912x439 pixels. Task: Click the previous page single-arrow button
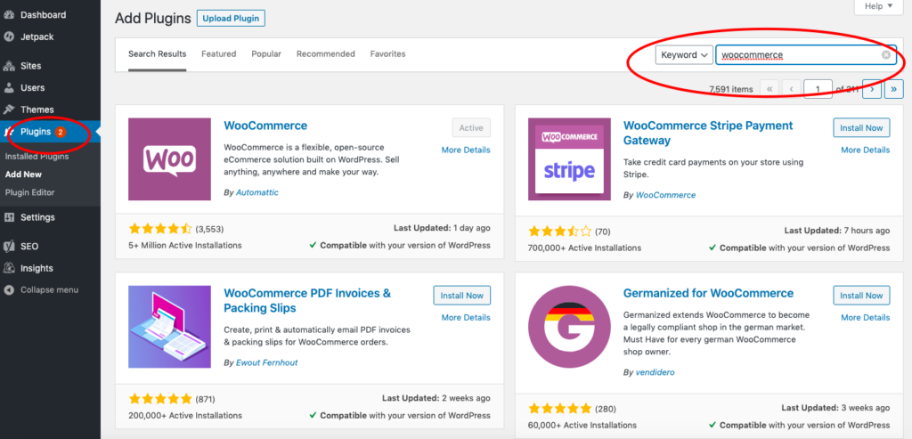click(x=792, y=89)
